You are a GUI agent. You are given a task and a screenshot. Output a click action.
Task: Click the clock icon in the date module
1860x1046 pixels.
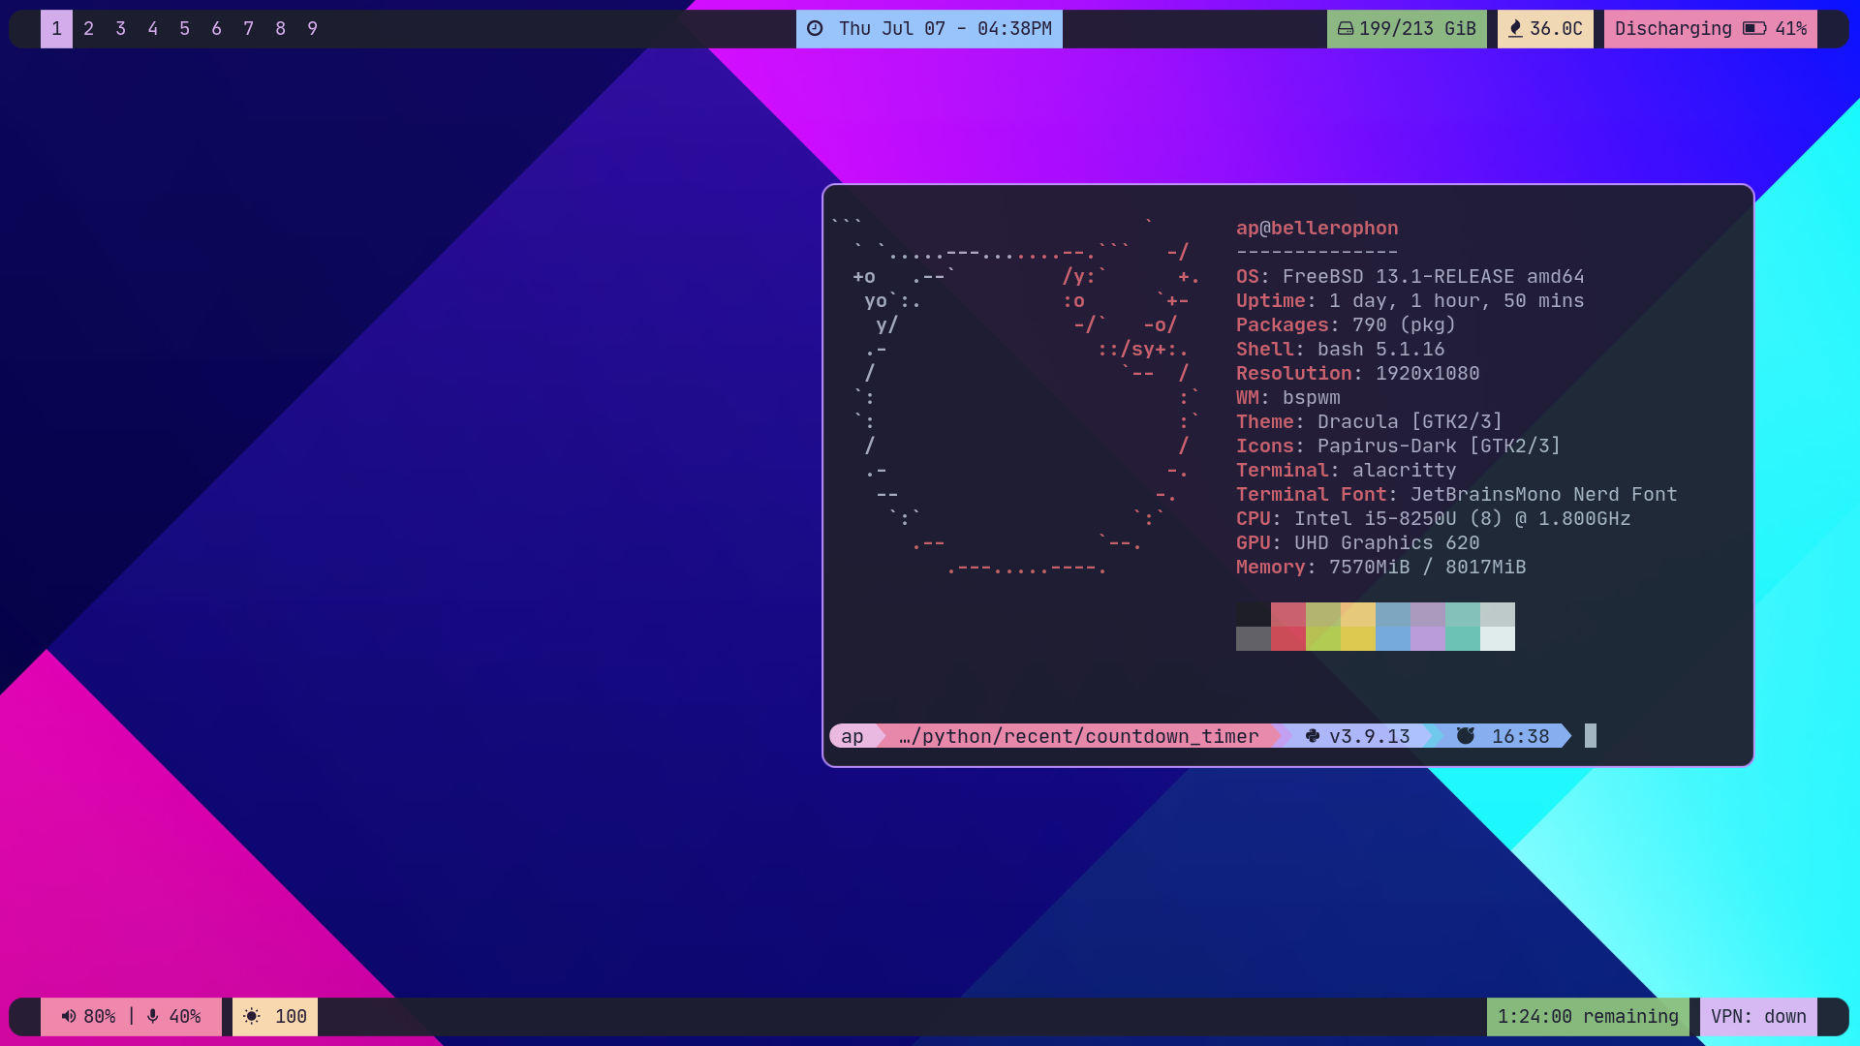(815, 29)
